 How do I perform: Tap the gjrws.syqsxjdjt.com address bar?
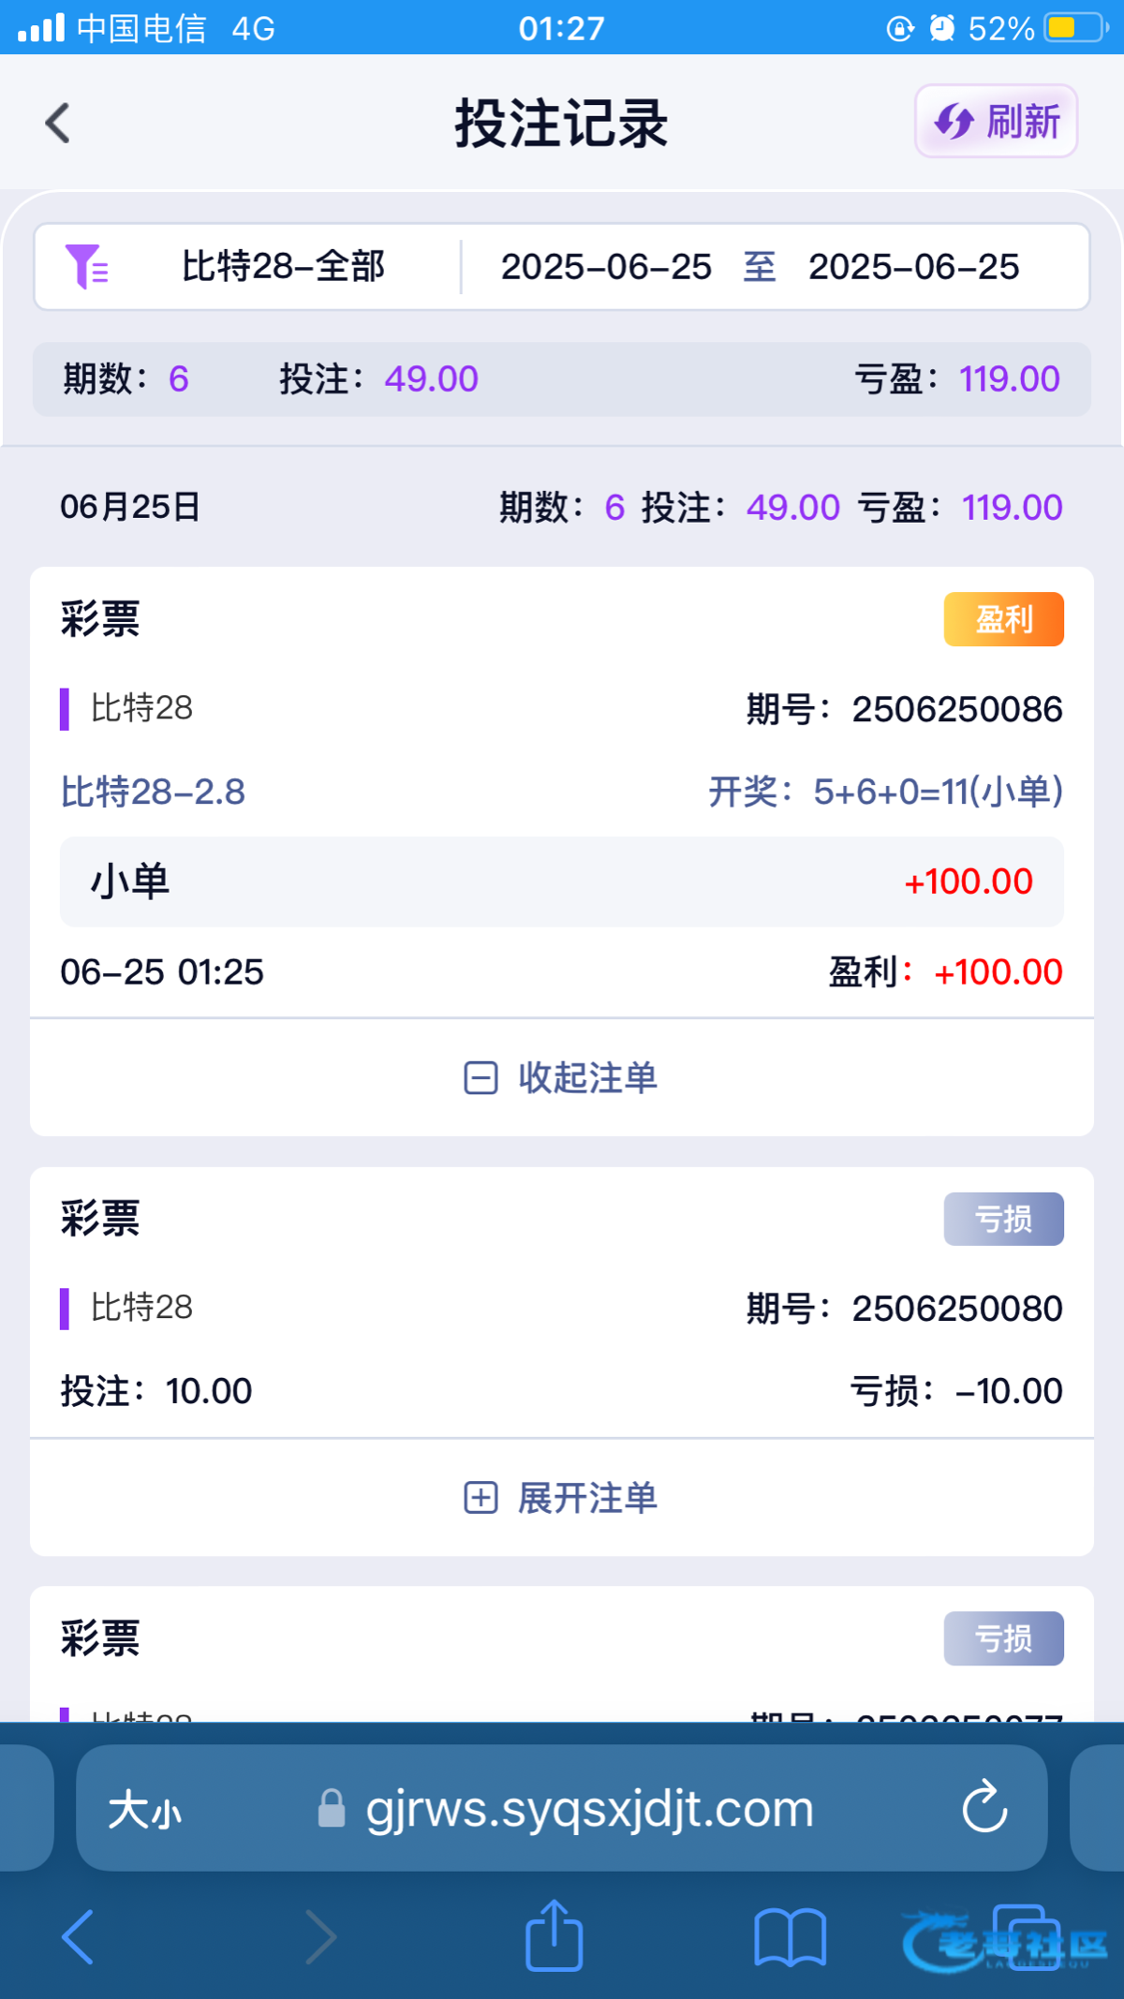pos(588,1809)
